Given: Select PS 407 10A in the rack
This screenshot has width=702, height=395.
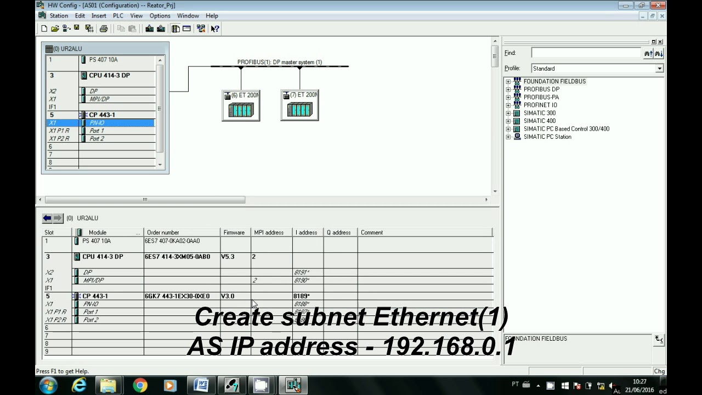Looking at the screenshot, I should point(103,60).
